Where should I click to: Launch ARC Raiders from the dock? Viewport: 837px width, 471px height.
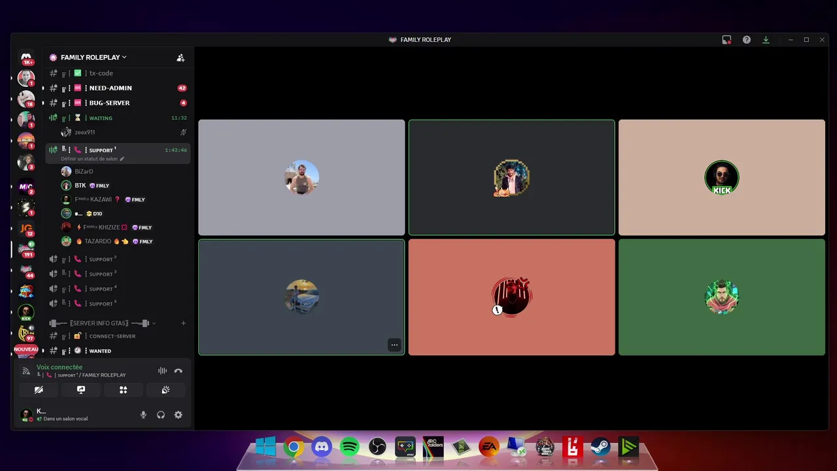coord(434,447)
